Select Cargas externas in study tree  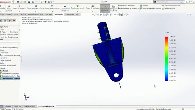pos(5,61)
